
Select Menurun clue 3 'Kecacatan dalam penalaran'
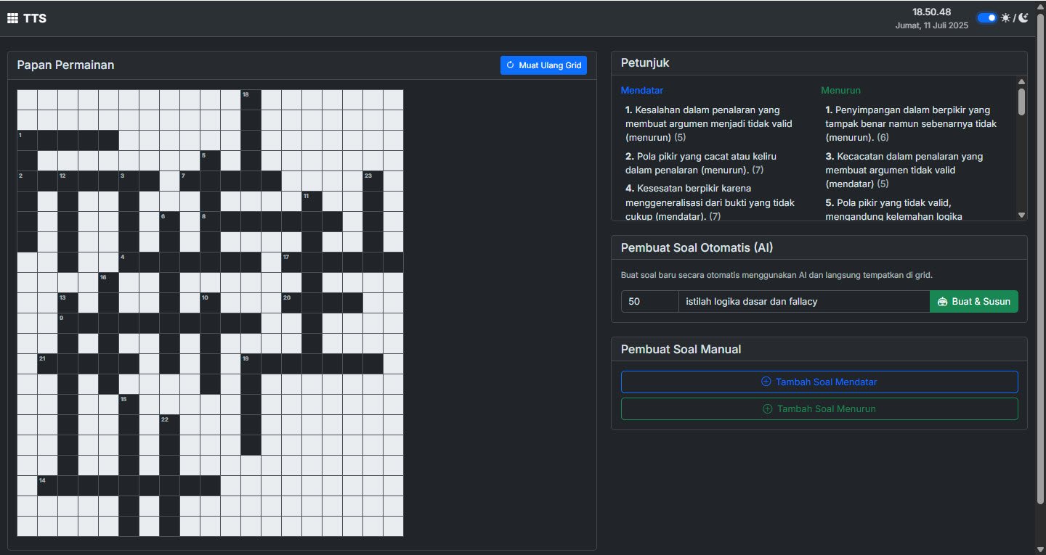click(x=904, y=170)
